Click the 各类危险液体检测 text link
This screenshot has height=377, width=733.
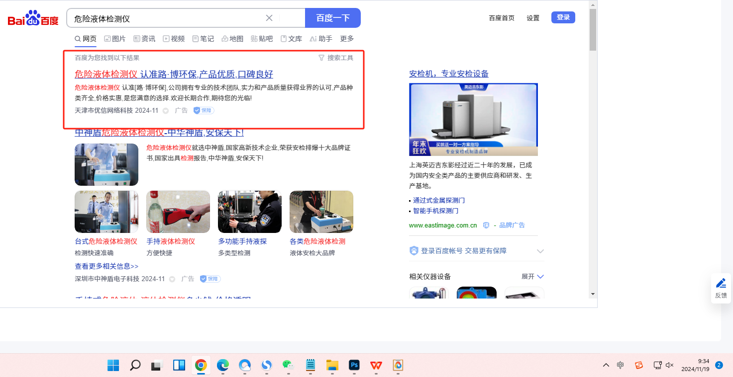(317, 241)
